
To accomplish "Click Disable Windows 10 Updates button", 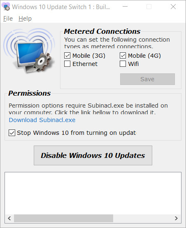I will click(93, 155).
